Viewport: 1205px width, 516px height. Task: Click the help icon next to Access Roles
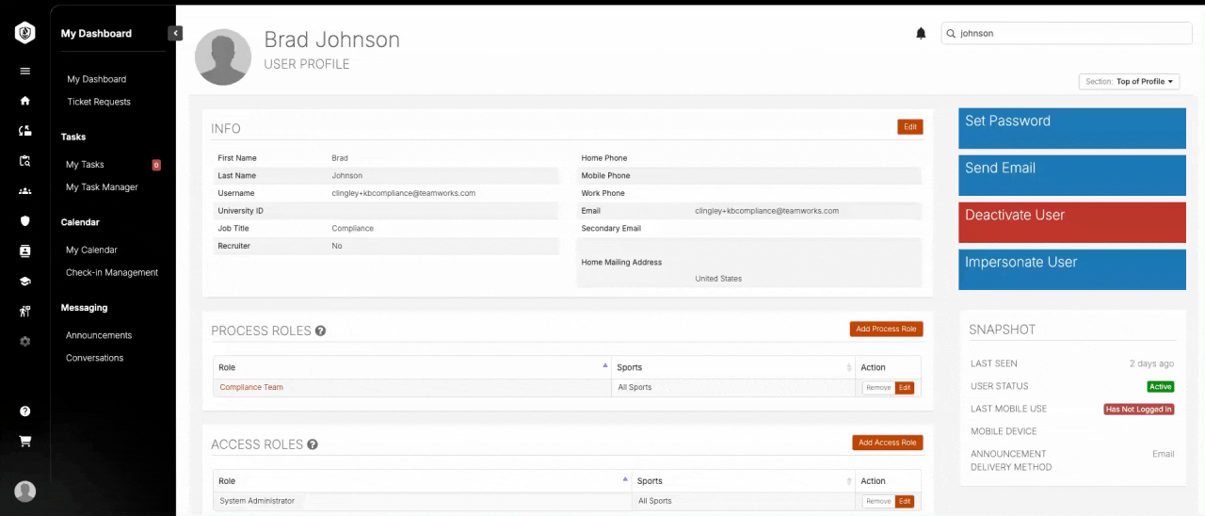tap(313, 444)
